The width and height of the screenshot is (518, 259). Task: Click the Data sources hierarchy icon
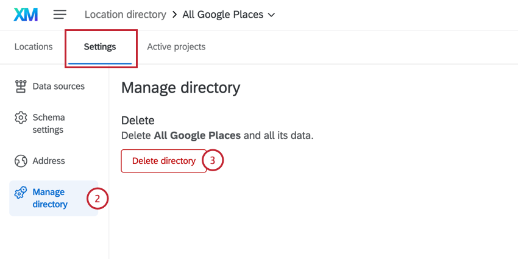pyautogui.click(x=21, y=87)
